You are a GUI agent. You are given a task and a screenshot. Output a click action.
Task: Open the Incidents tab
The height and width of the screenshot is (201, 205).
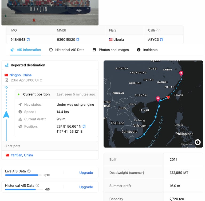(147, 50)
